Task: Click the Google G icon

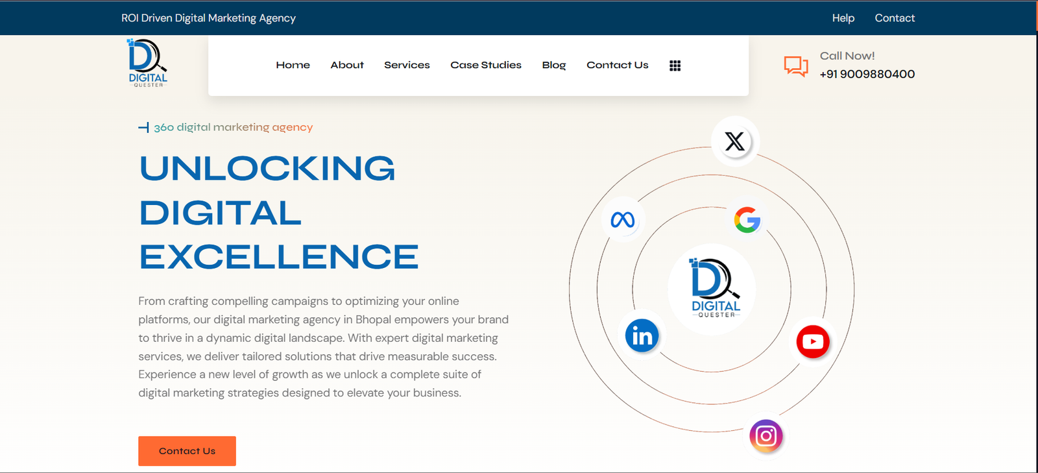Action: [x=747, y=219]
